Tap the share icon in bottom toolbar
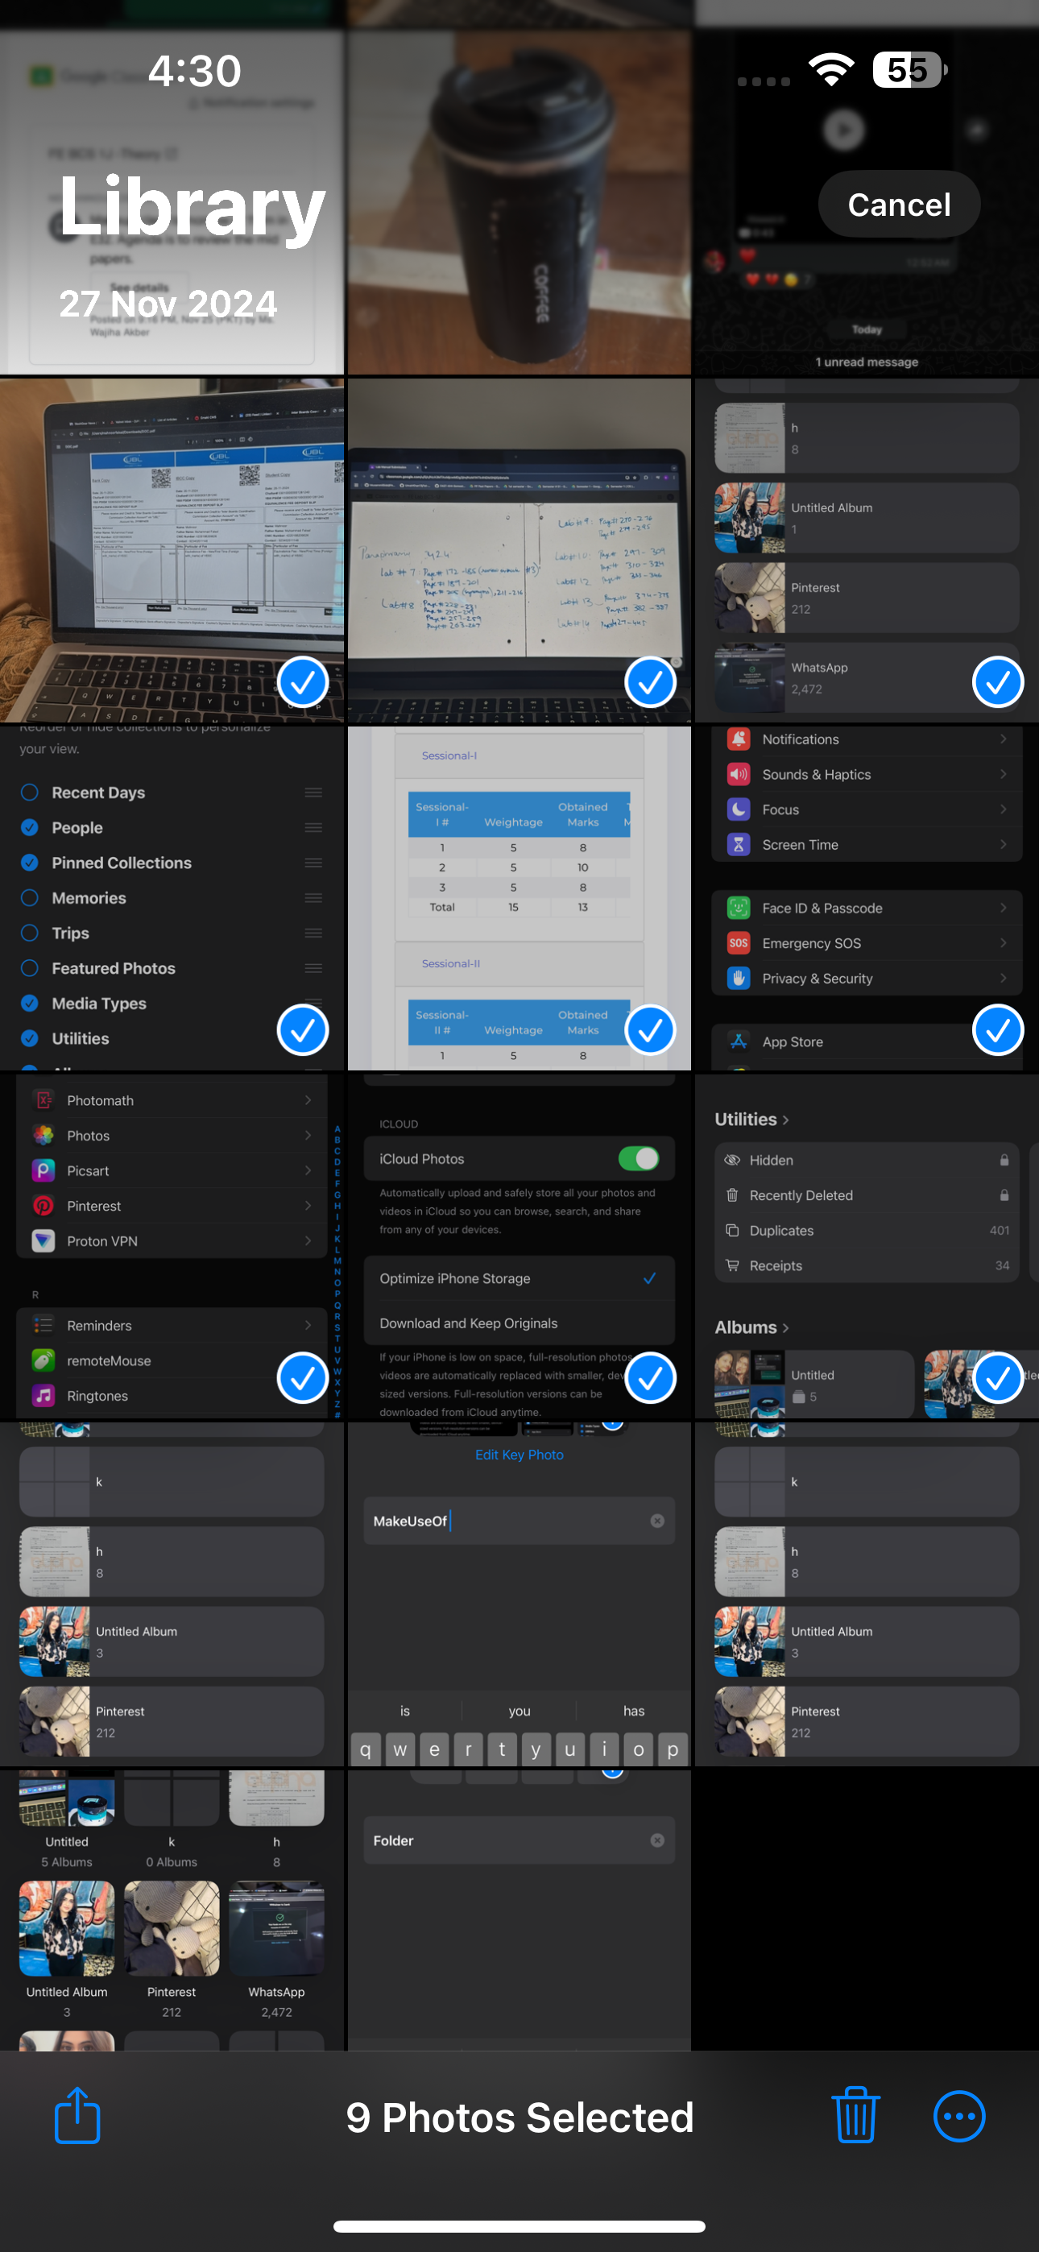Image resolution: width=1039 pixels, height=2252 pixels. (x=77, y=2115)
